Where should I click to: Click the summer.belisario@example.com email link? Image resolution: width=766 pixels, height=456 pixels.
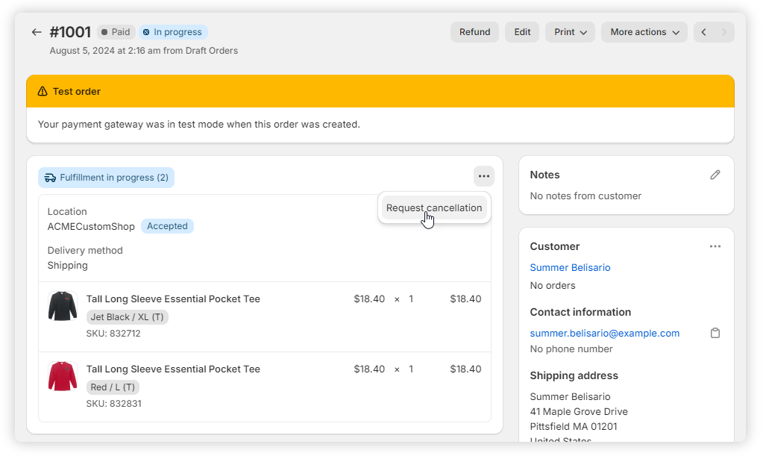[x=604, y=333]
